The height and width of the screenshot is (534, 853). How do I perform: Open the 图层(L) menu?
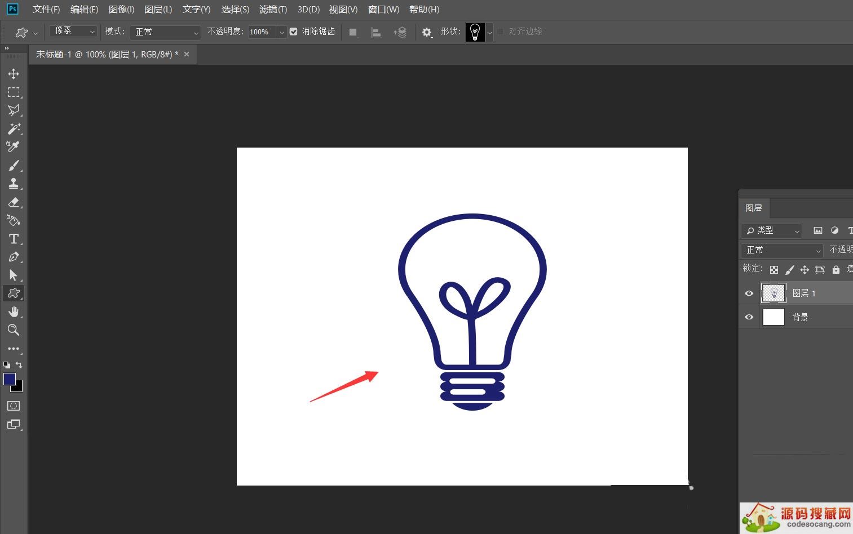(158, 9)
